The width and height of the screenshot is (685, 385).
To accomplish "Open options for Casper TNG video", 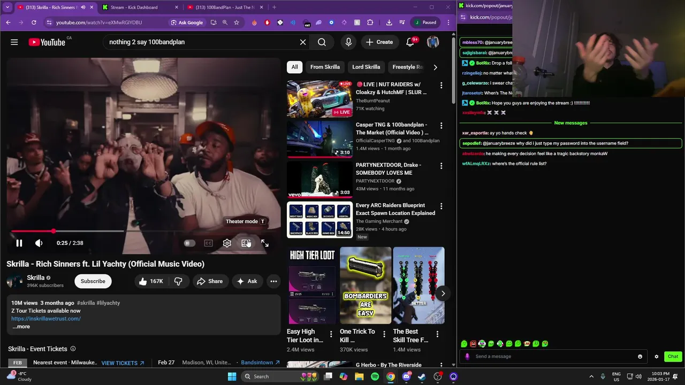I will coord(441,126).
